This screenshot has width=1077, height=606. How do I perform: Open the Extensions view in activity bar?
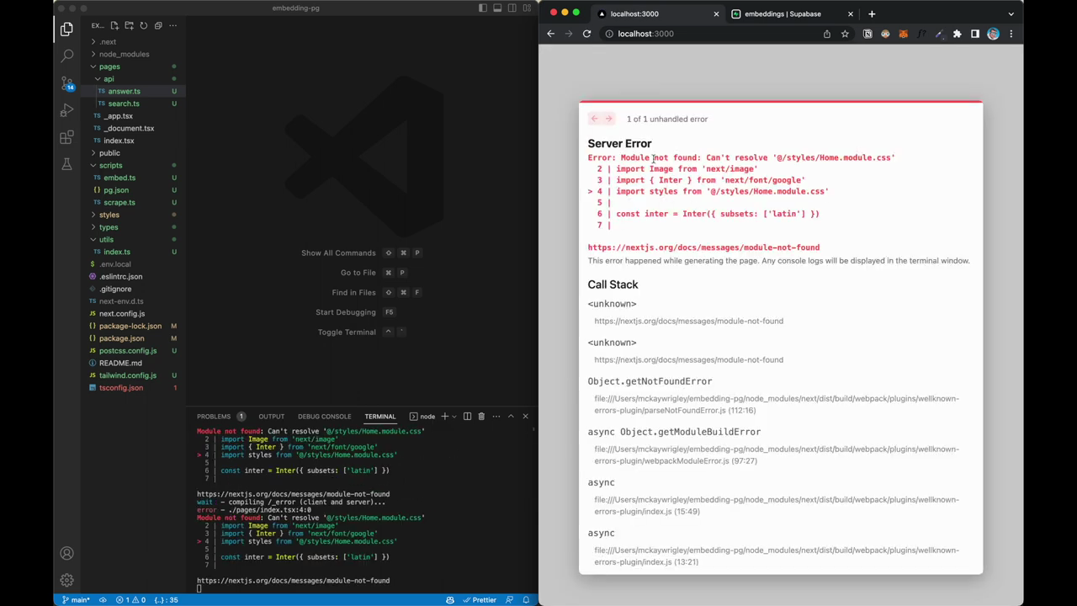coord(66,137)
